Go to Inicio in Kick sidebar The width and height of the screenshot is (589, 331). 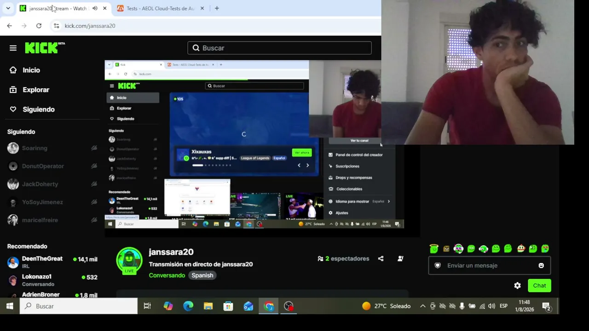pos(31,70)
